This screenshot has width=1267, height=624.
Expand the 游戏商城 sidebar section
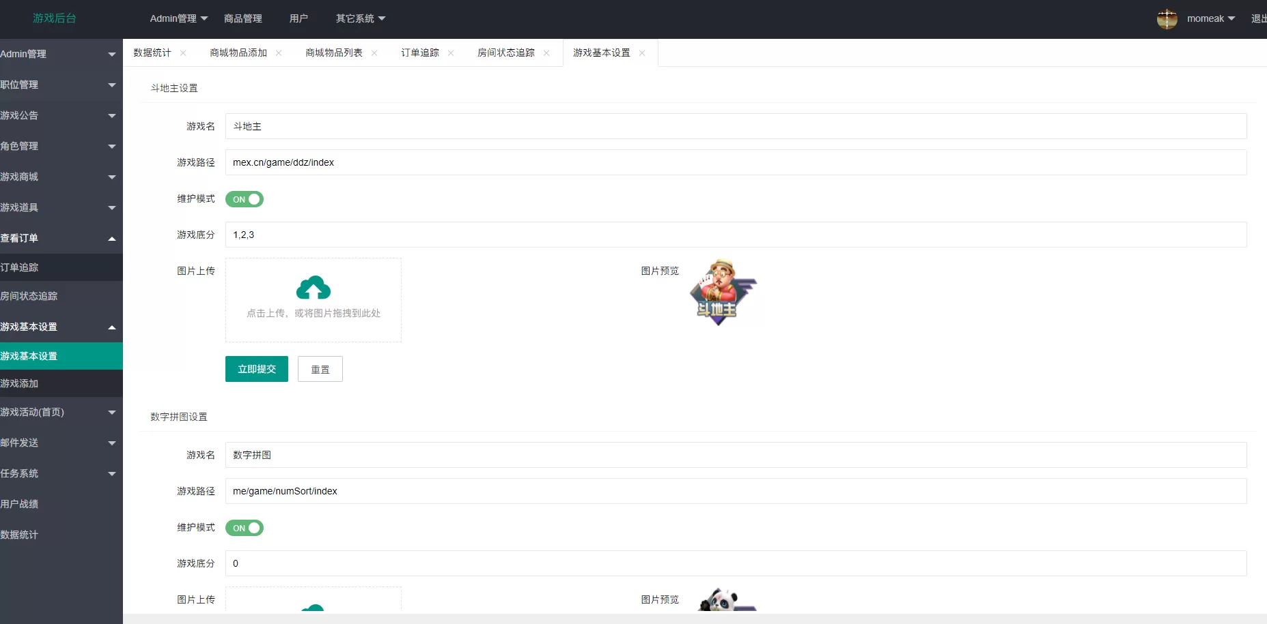60,177
